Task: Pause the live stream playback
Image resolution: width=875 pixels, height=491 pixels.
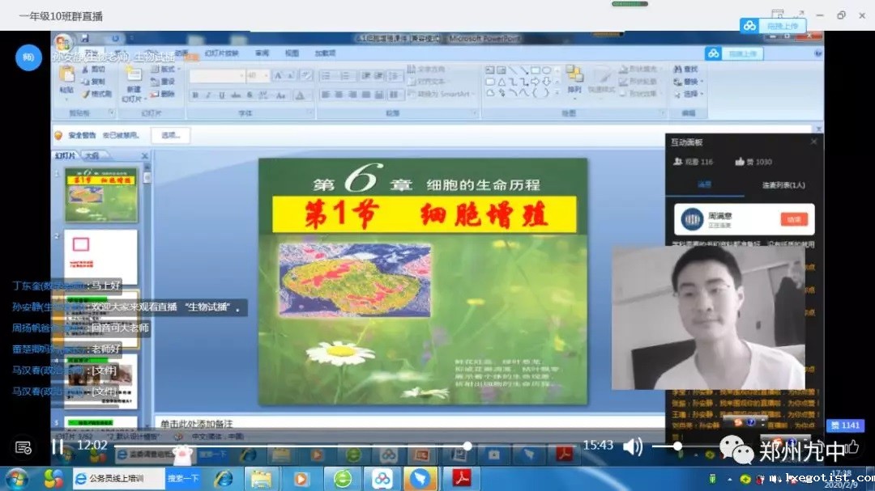Action: click(x=58, y=447)
